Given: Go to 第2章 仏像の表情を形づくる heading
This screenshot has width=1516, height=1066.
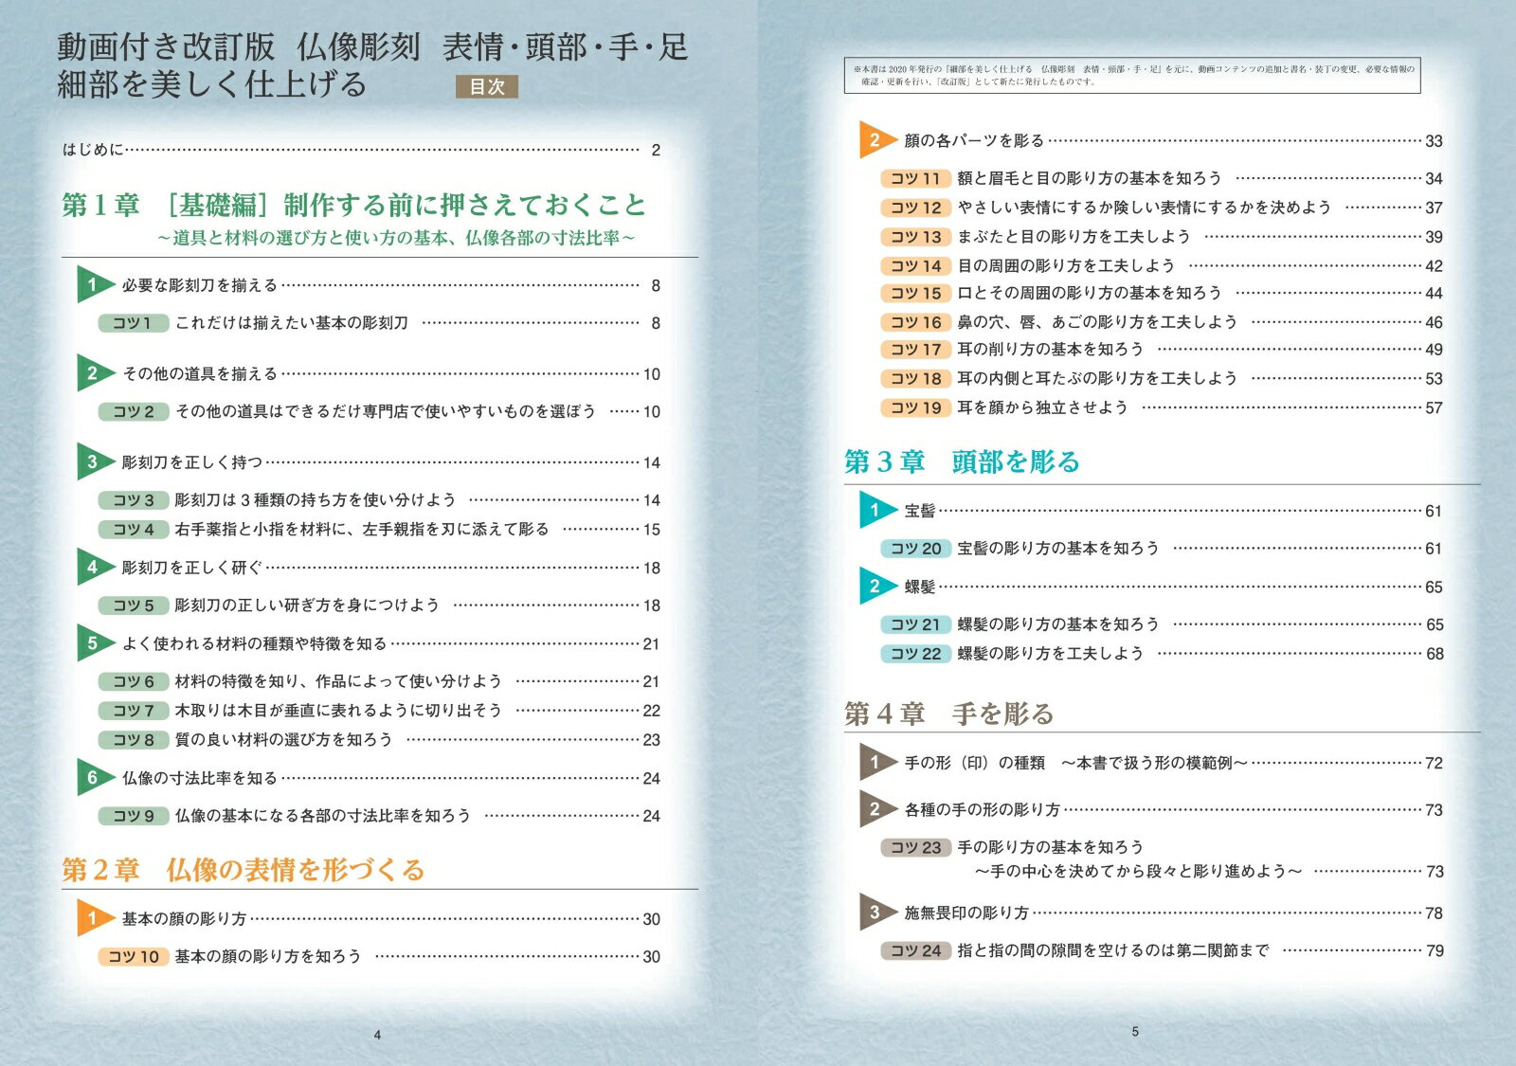Looking at the screenshot, I should point(244,870).
